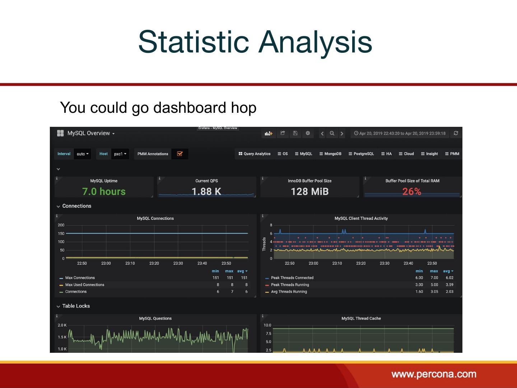The width and height of the screenshot is (517, 388).
Task: Open the MySQL dashboards menu
Action: click(303, 154)
